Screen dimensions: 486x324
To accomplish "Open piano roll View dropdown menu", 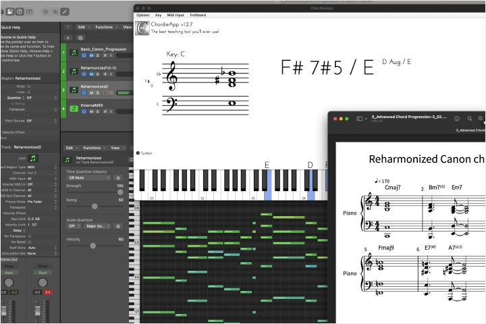I will 117,148.
